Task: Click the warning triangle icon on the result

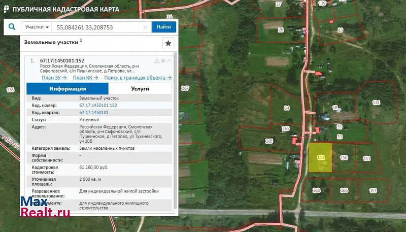Action: click(x=157, y=61)
